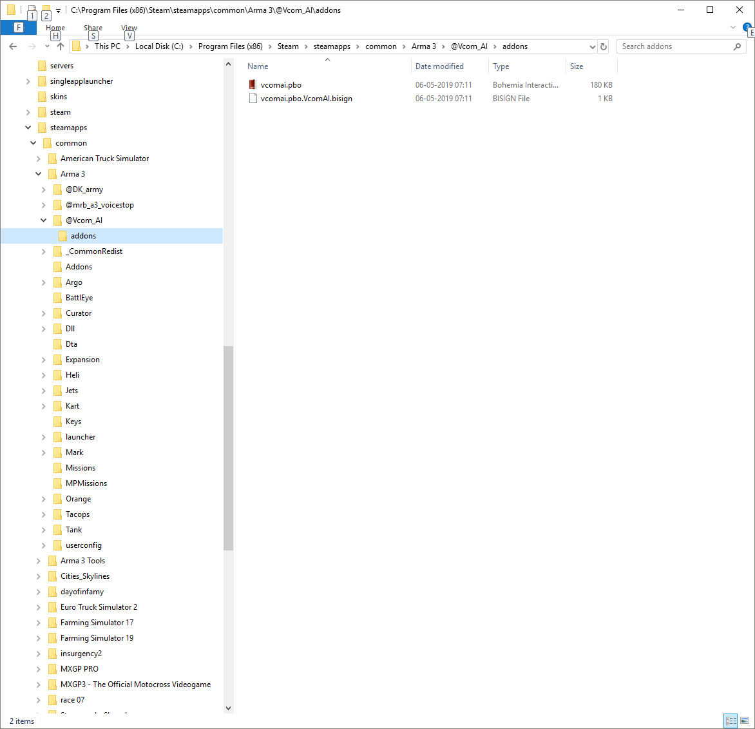The height and width of the screenshot is (729, 755).
Task: Click the 180 KB size value
Action: click(x=601, y=85)
